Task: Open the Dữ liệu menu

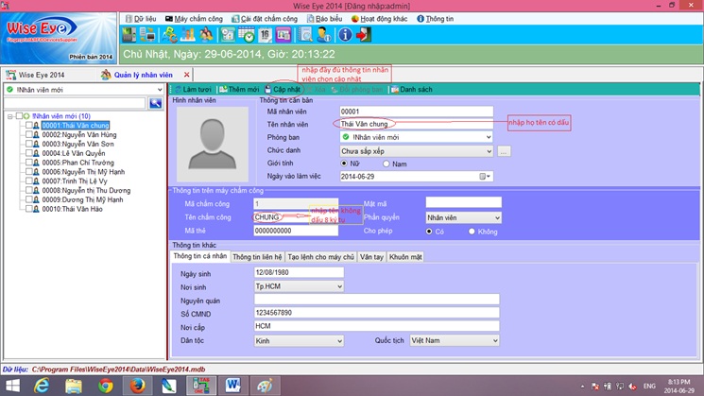Action: click(141, 19)
